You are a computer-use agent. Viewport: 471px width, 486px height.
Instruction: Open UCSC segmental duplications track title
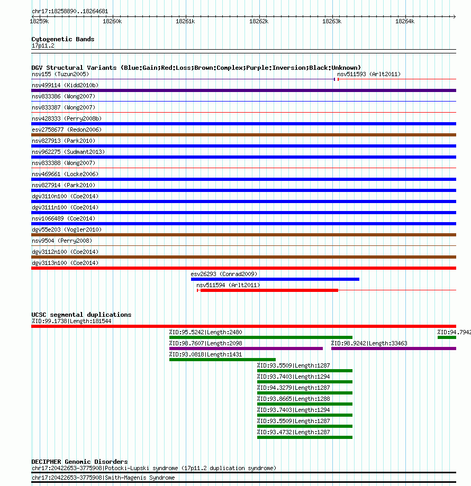coord(81,315)
